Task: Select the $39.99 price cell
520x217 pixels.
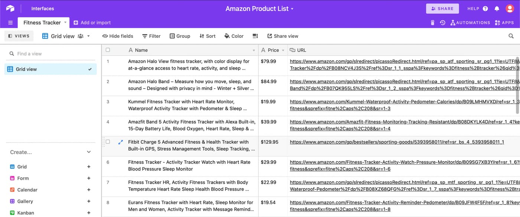Action: point(273,126)
